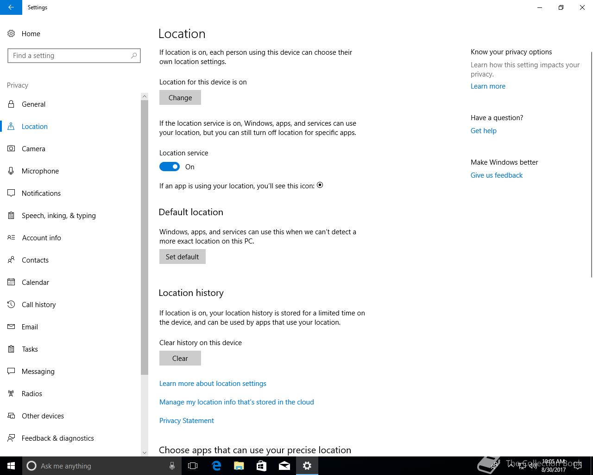
Task: Open File Explorer from the taskbar
Action: (239, 466)
